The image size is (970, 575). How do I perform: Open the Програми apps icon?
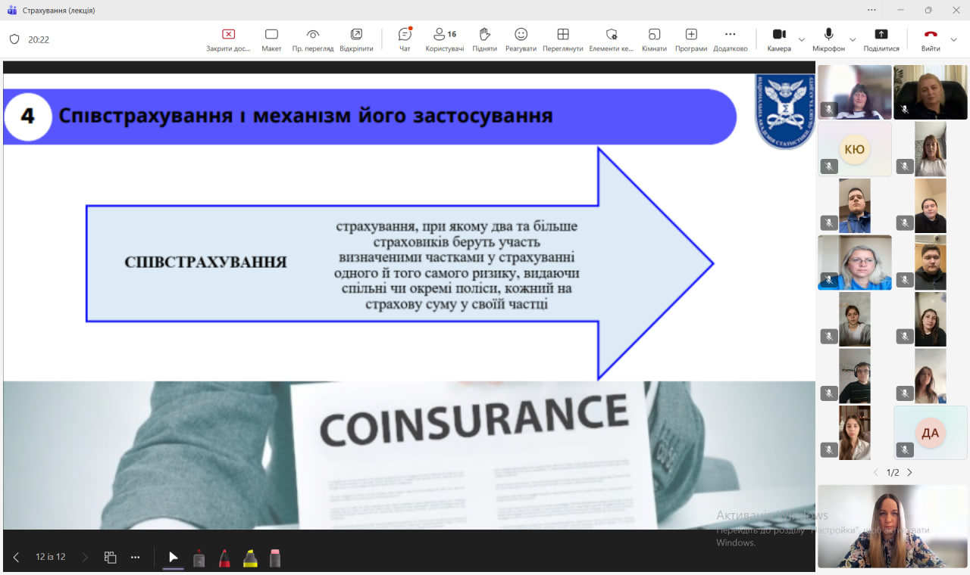691,39
